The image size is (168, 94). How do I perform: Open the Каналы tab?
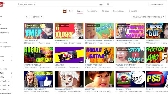coord(105,11)
